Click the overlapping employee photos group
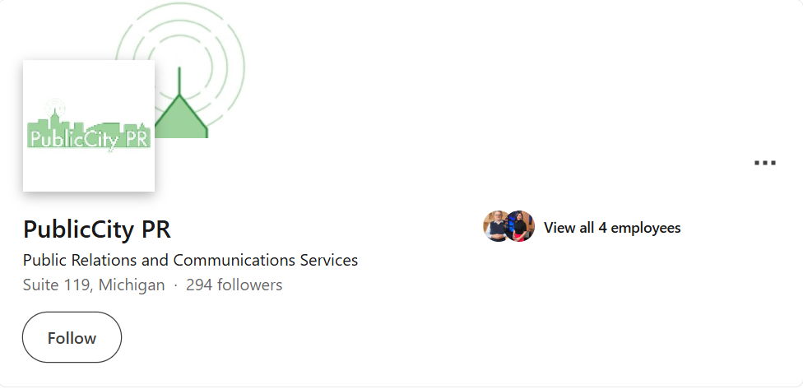Image resolution: width=803 pixels, height=389 pixels. (509, 226)
